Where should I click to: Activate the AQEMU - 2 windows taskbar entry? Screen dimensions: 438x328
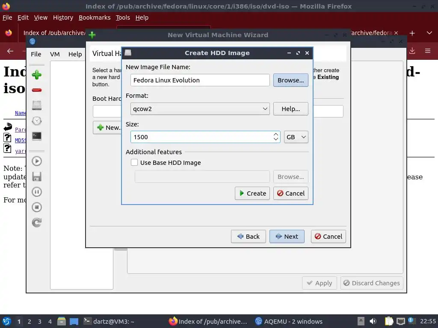(x=289, y=322)
